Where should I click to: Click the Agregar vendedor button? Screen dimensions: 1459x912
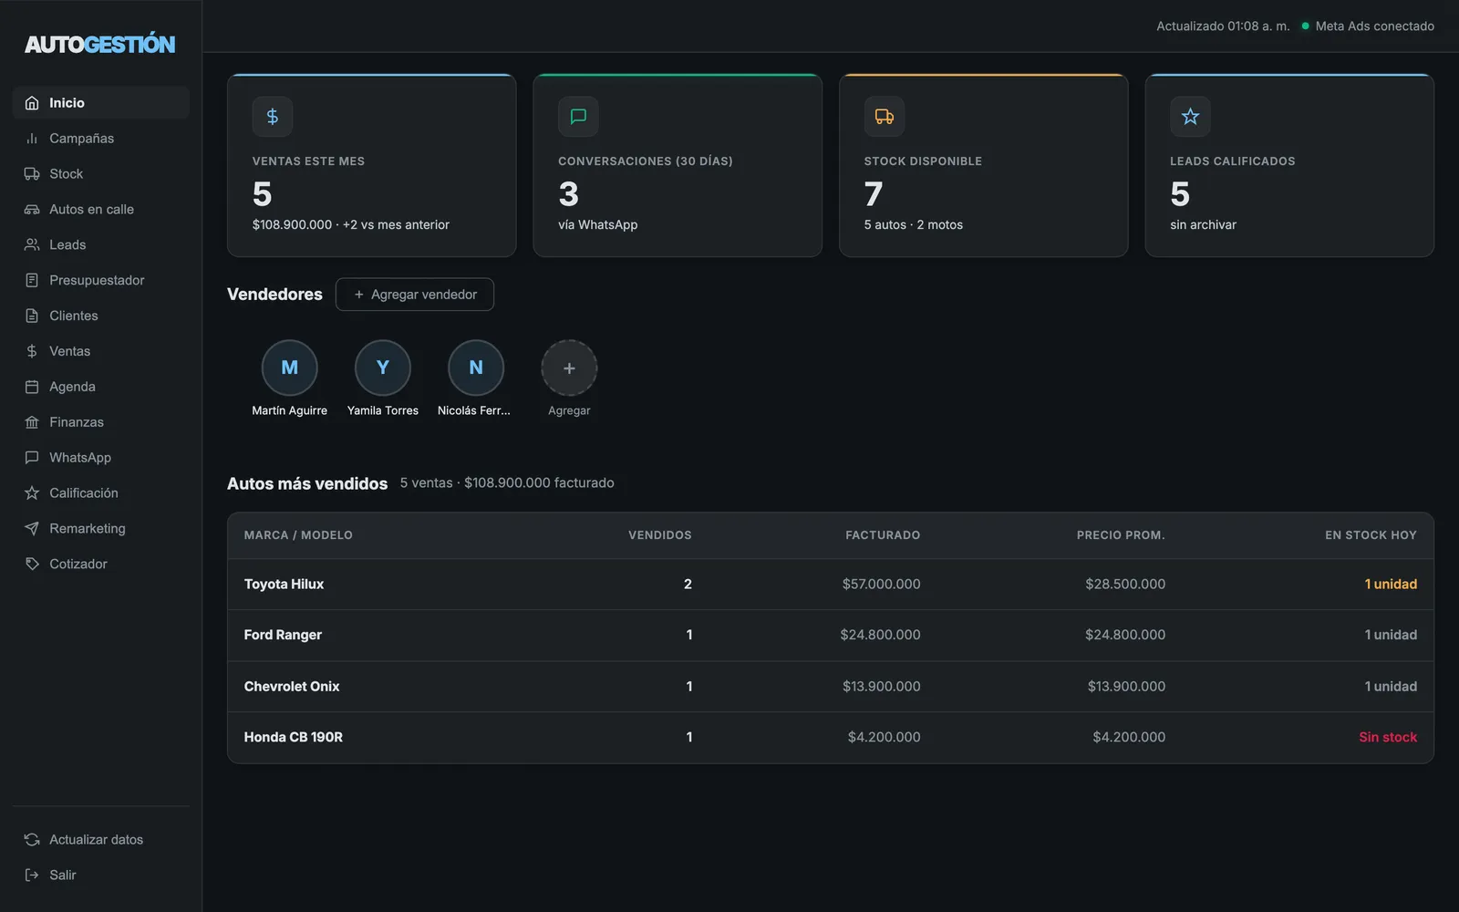tap(415, 295)
